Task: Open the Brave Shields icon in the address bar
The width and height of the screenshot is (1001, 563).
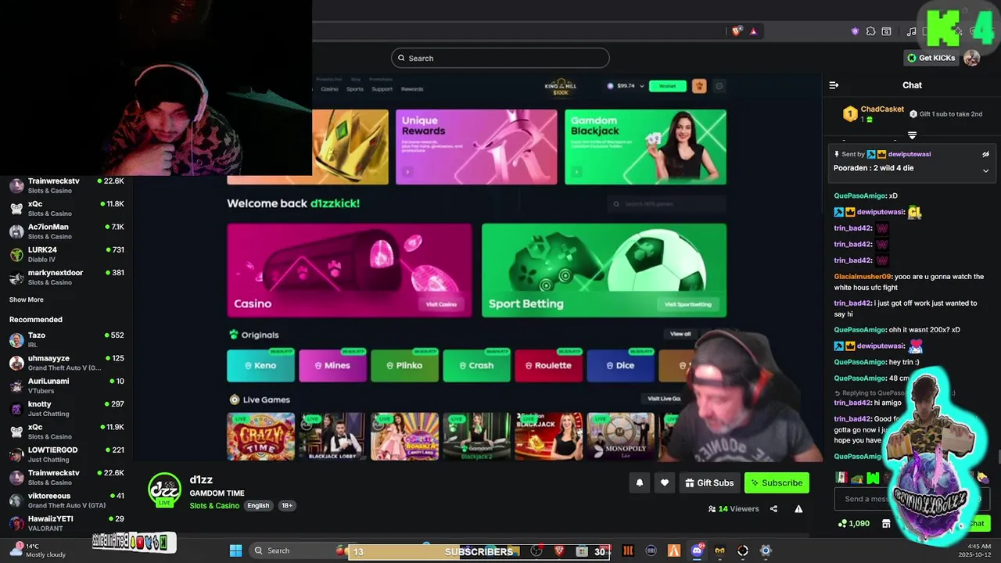Action: click(x=737, y=31)
